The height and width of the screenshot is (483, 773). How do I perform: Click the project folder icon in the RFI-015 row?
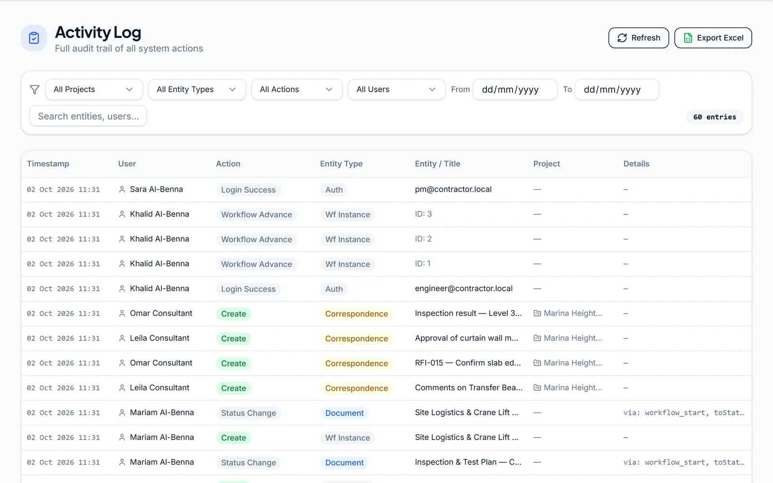(x=537, y=363)
